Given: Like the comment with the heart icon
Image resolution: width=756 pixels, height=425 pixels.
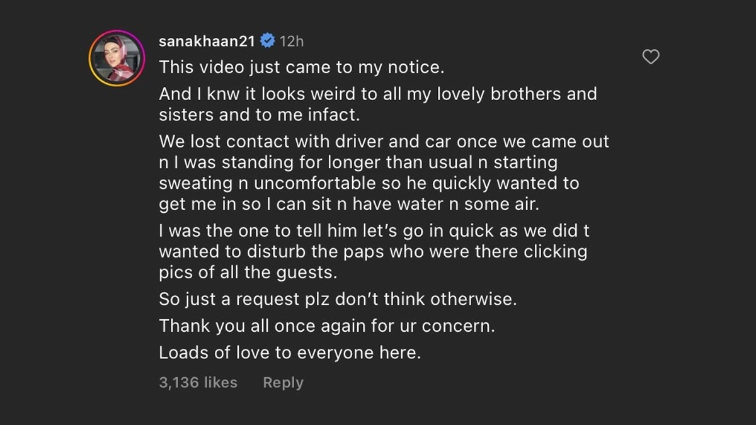Looking at the screenshot, I should click(650, 57).
